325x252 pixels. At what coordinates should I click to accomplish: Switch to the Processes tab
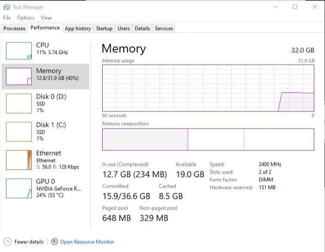coord(15,28)
